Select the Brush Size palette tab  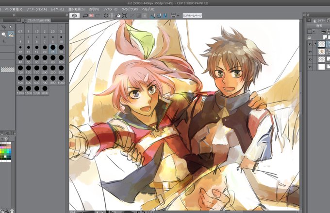click(x=36, y=20)
